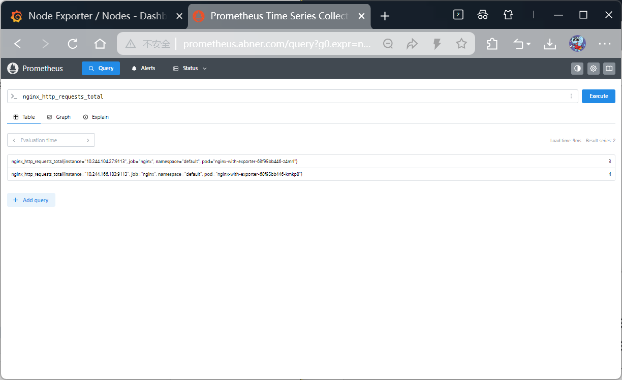This screenshot has width=622, height=380.
Task: Go to the browser home page
Action: (100, 44)
